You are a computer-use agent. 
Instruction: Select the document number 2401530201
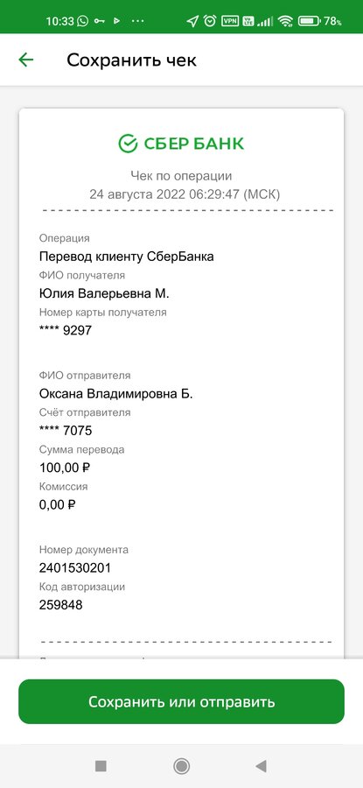point(75,568)
